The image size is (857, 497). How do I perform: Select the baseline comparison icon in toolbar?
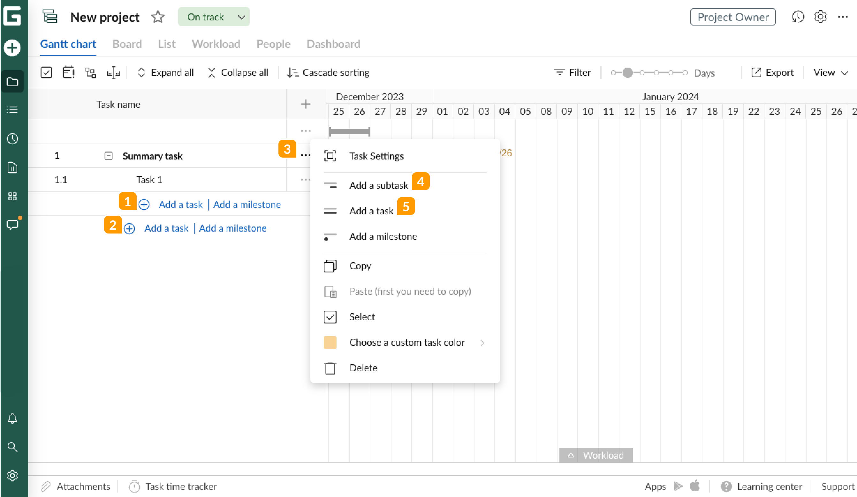click(x=114, y=72)
